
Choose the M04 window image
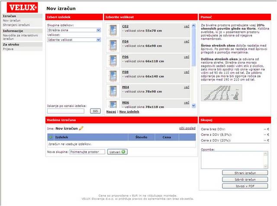[114, 91]
